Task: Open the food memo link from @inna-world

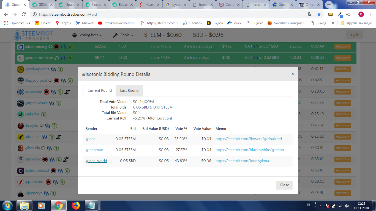Action: 243,161
